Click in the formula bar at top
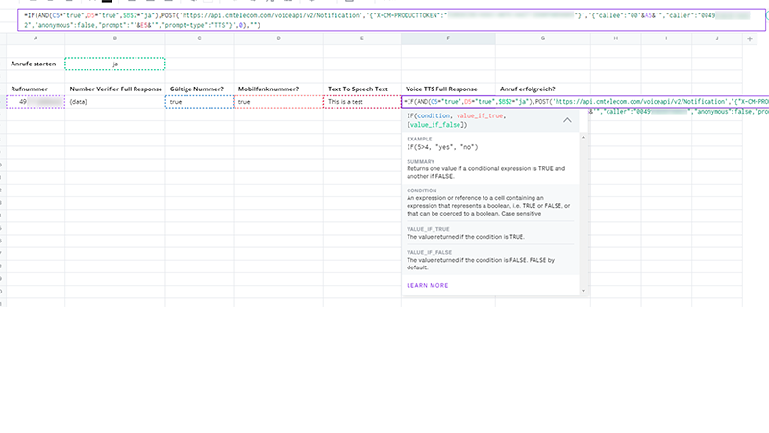 tap(384, 19)
